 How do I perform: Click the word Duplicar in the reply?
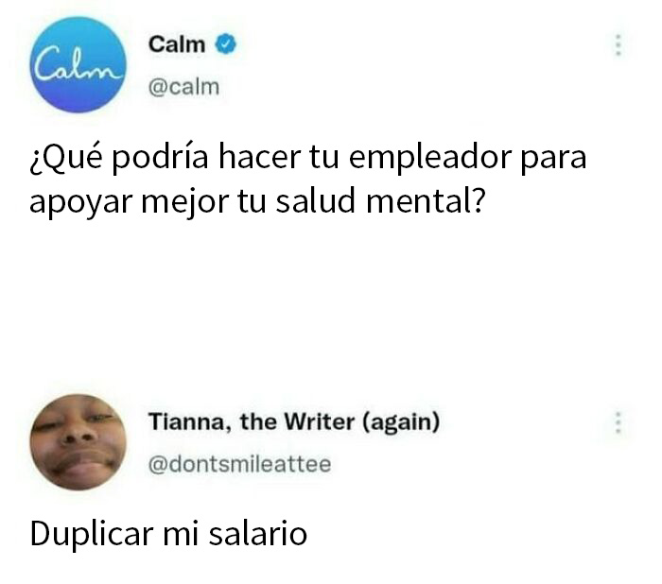point(91,534)
